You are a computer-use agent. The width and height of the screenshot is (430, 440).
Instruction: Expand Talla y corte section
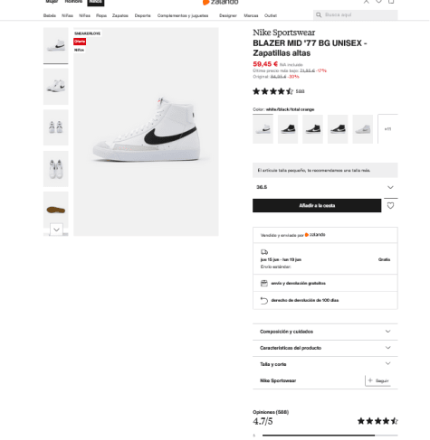point(325,364)
